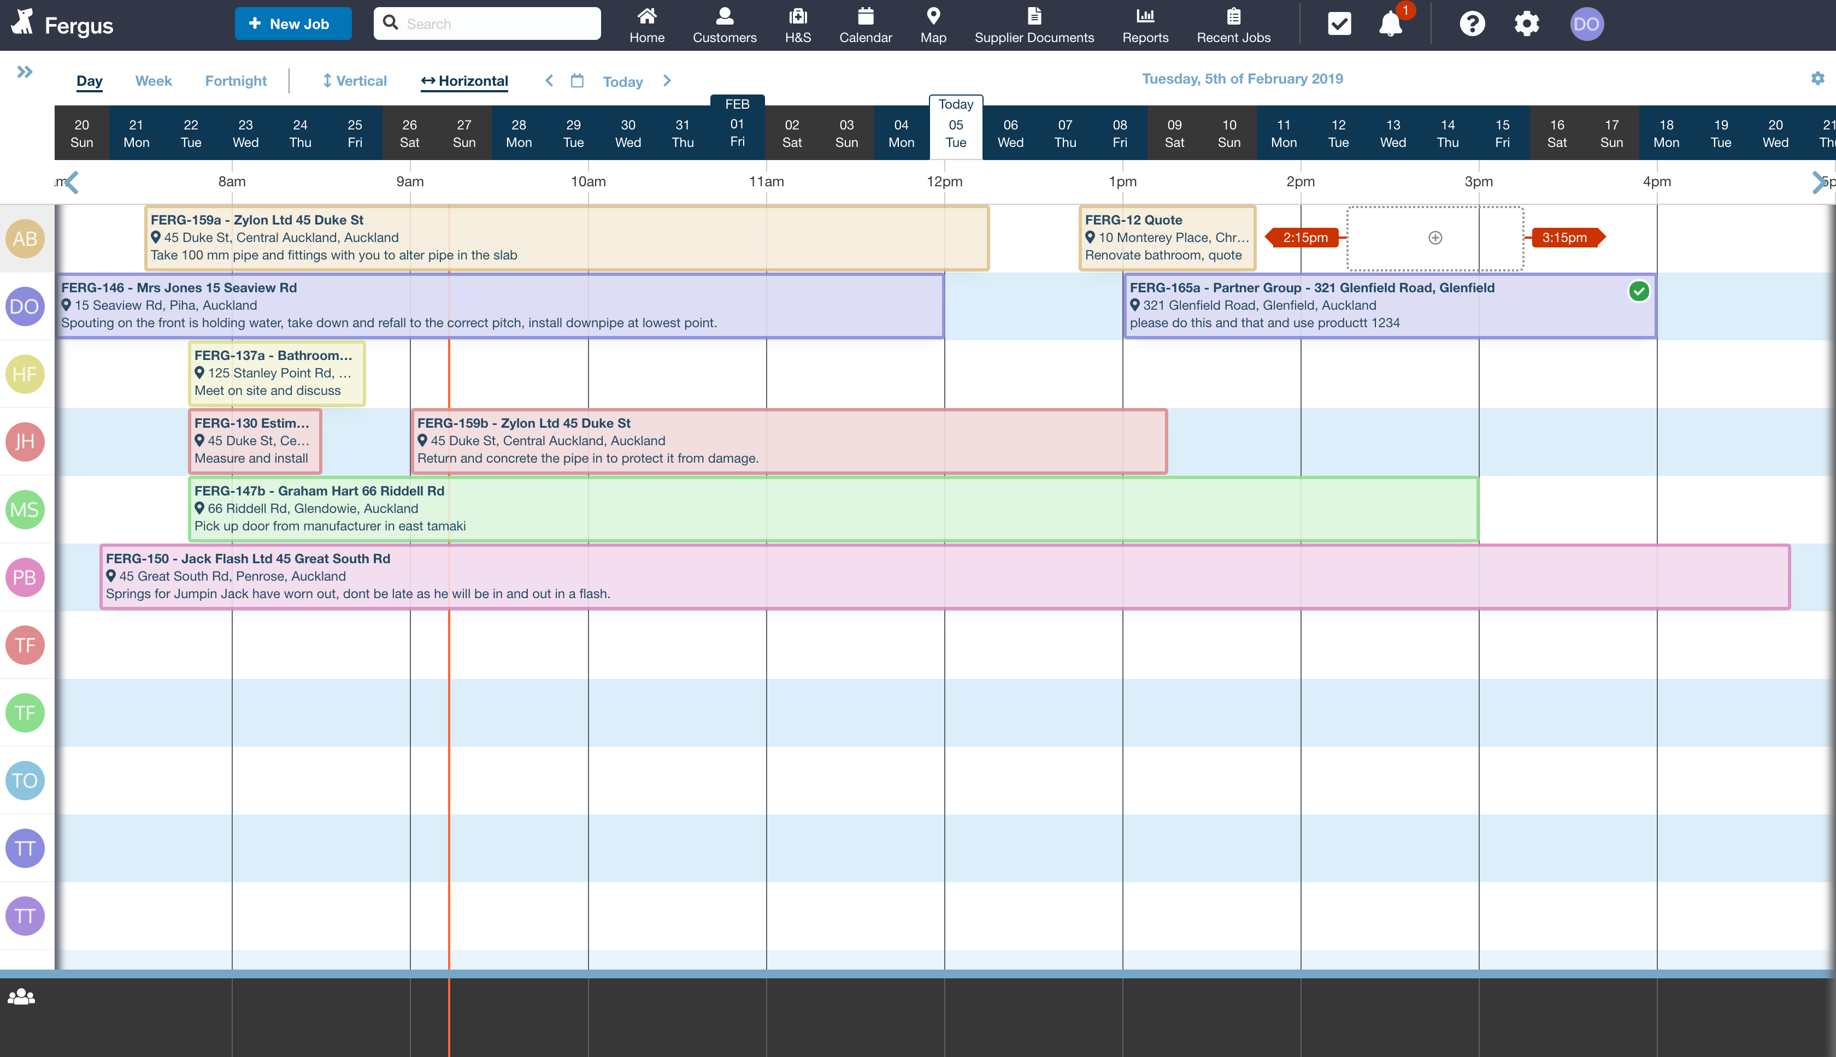Open calendar settings cog at right
The height and width of the screenshot is (1057, 1836).
(x=1817, y=79)
